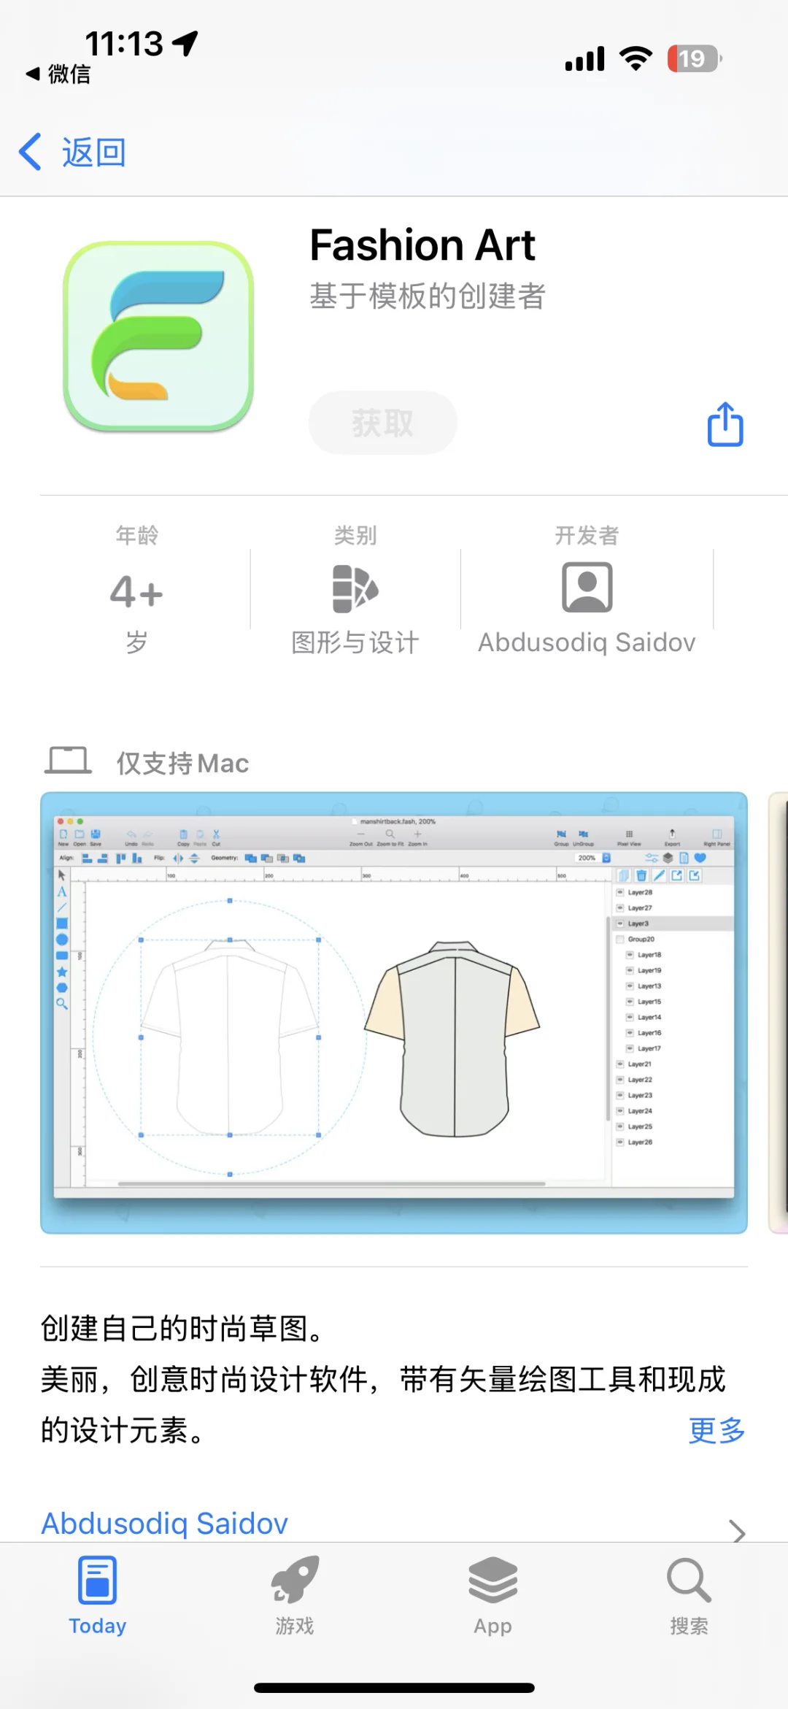Tap the Wi-Fi icon in status bar
The height and width of the screenshot is (1709, 788).
point(636,58)
